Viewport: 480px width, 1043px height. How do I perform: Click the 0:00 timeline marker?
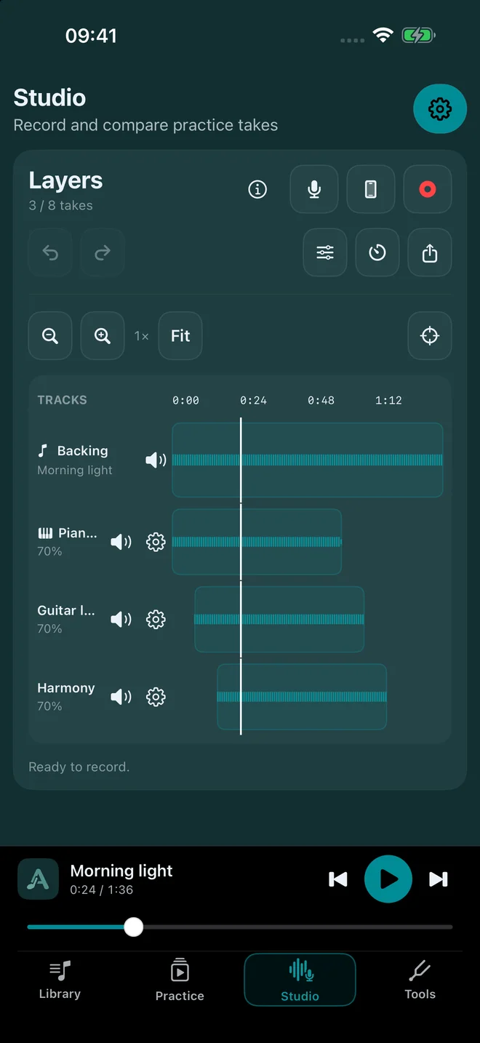coord(185,400)
